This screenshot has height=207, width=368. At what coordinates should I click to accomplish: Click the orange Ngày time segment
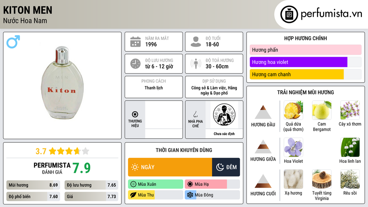click(170, 167)
